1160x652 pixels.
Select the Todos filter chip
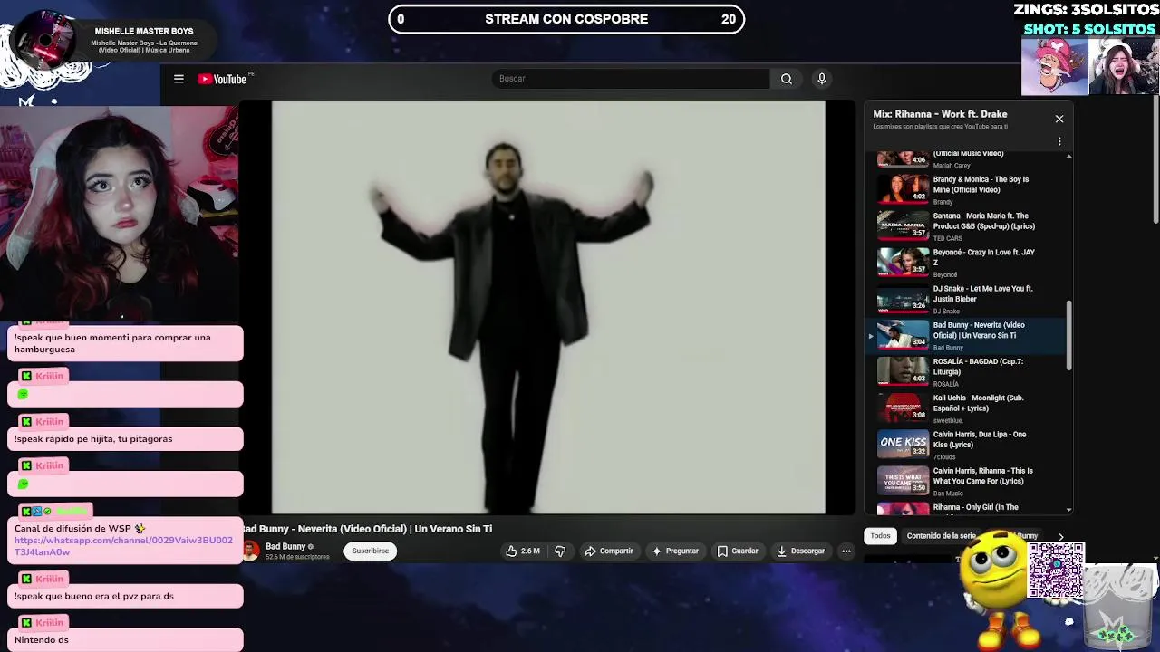pyautogui.click(x=880, y=536)
